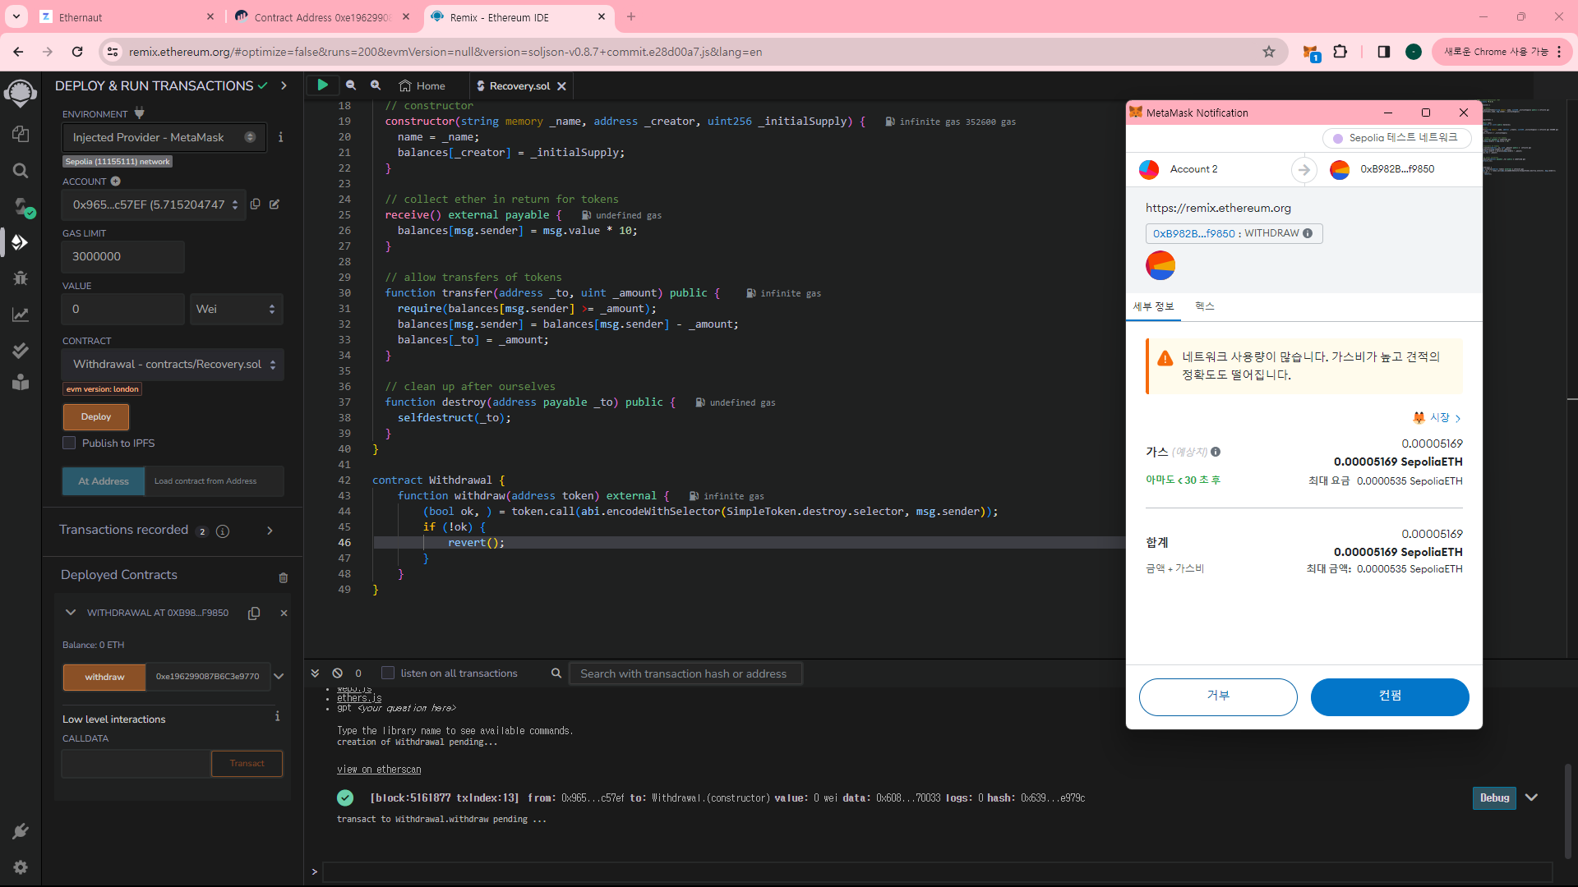Show Transactions recorded info icon
The width and height of the screenshot is (1578, 887).
[223, 531]
